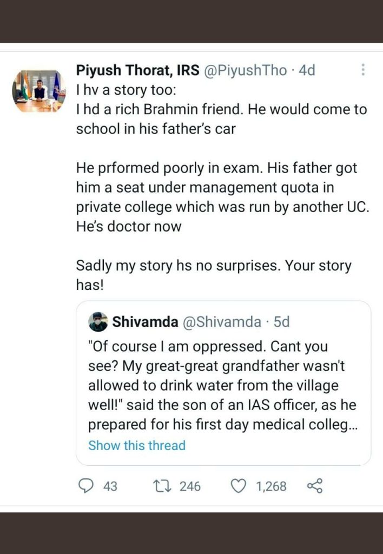
Task: View the 246 retweets count
Action: coord(190,486)
